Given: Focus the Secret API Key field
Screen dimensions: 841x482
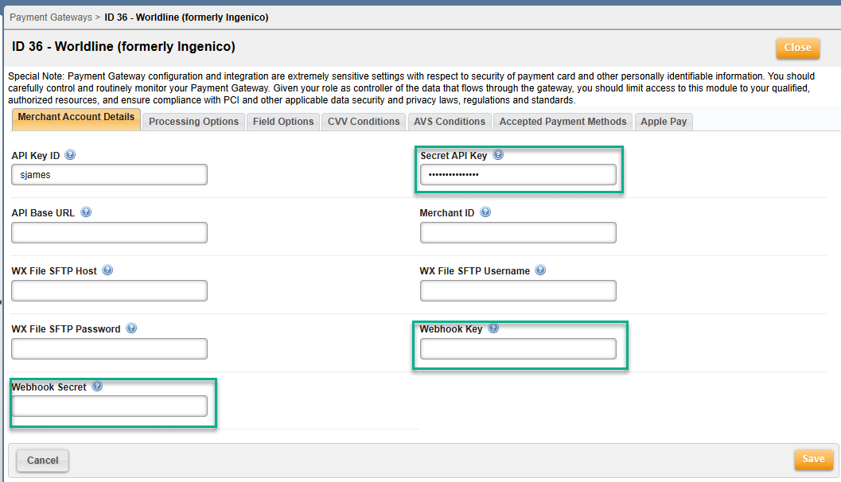Looking at the screenshot, I should (x=518, y=175).
